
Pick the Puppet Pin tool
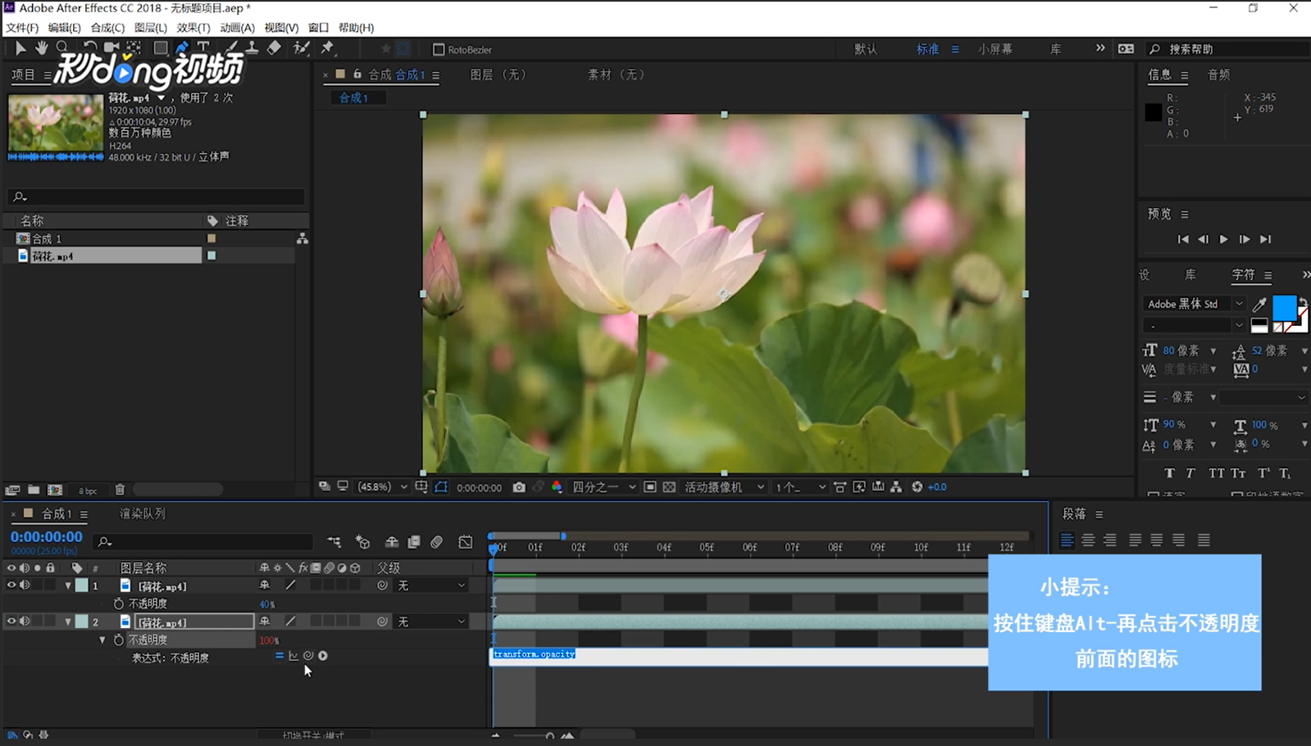coord(327,48)
